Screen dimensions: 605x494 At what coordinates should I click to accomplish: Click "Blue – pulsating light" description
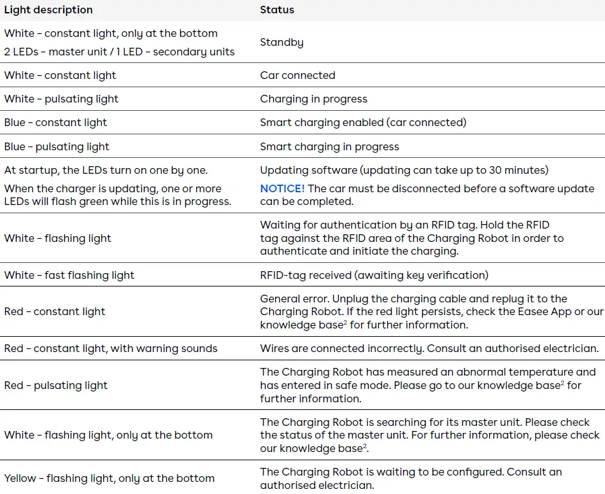click(57, 146)
